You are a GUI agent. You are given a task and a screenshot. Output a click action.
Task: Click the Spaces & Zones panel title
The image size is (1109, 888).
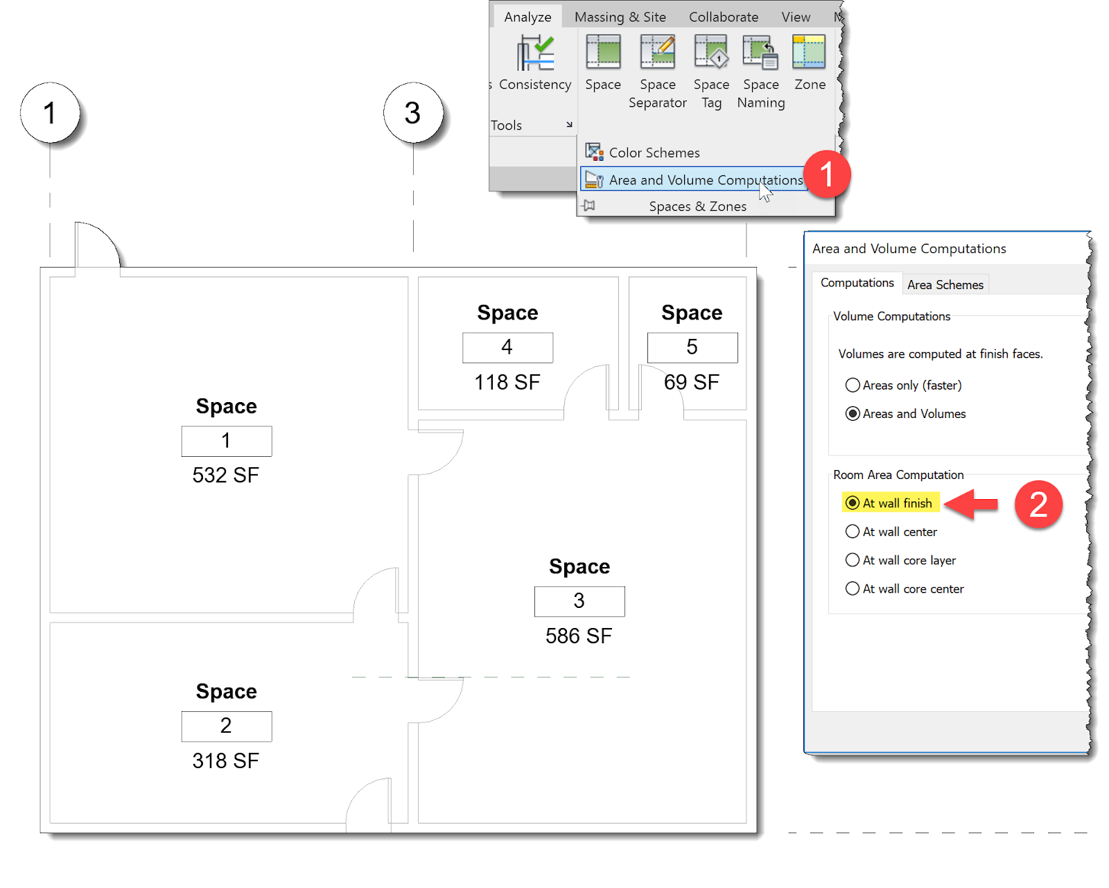pyautogui.click(x=697, y=206)
